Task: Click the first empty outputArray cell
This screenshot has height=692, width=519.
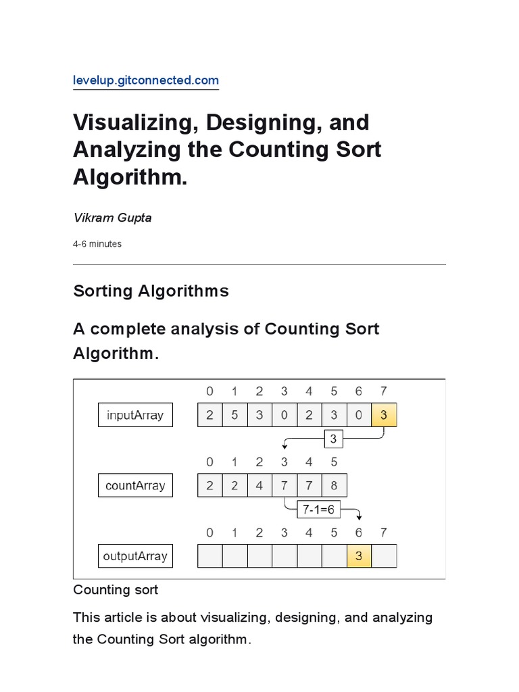Action: point(209,556)
